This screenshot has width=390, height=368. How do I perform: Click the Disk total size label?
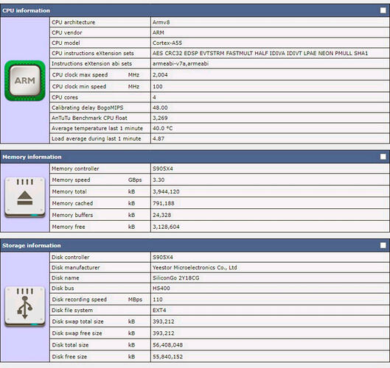point(70,345)
